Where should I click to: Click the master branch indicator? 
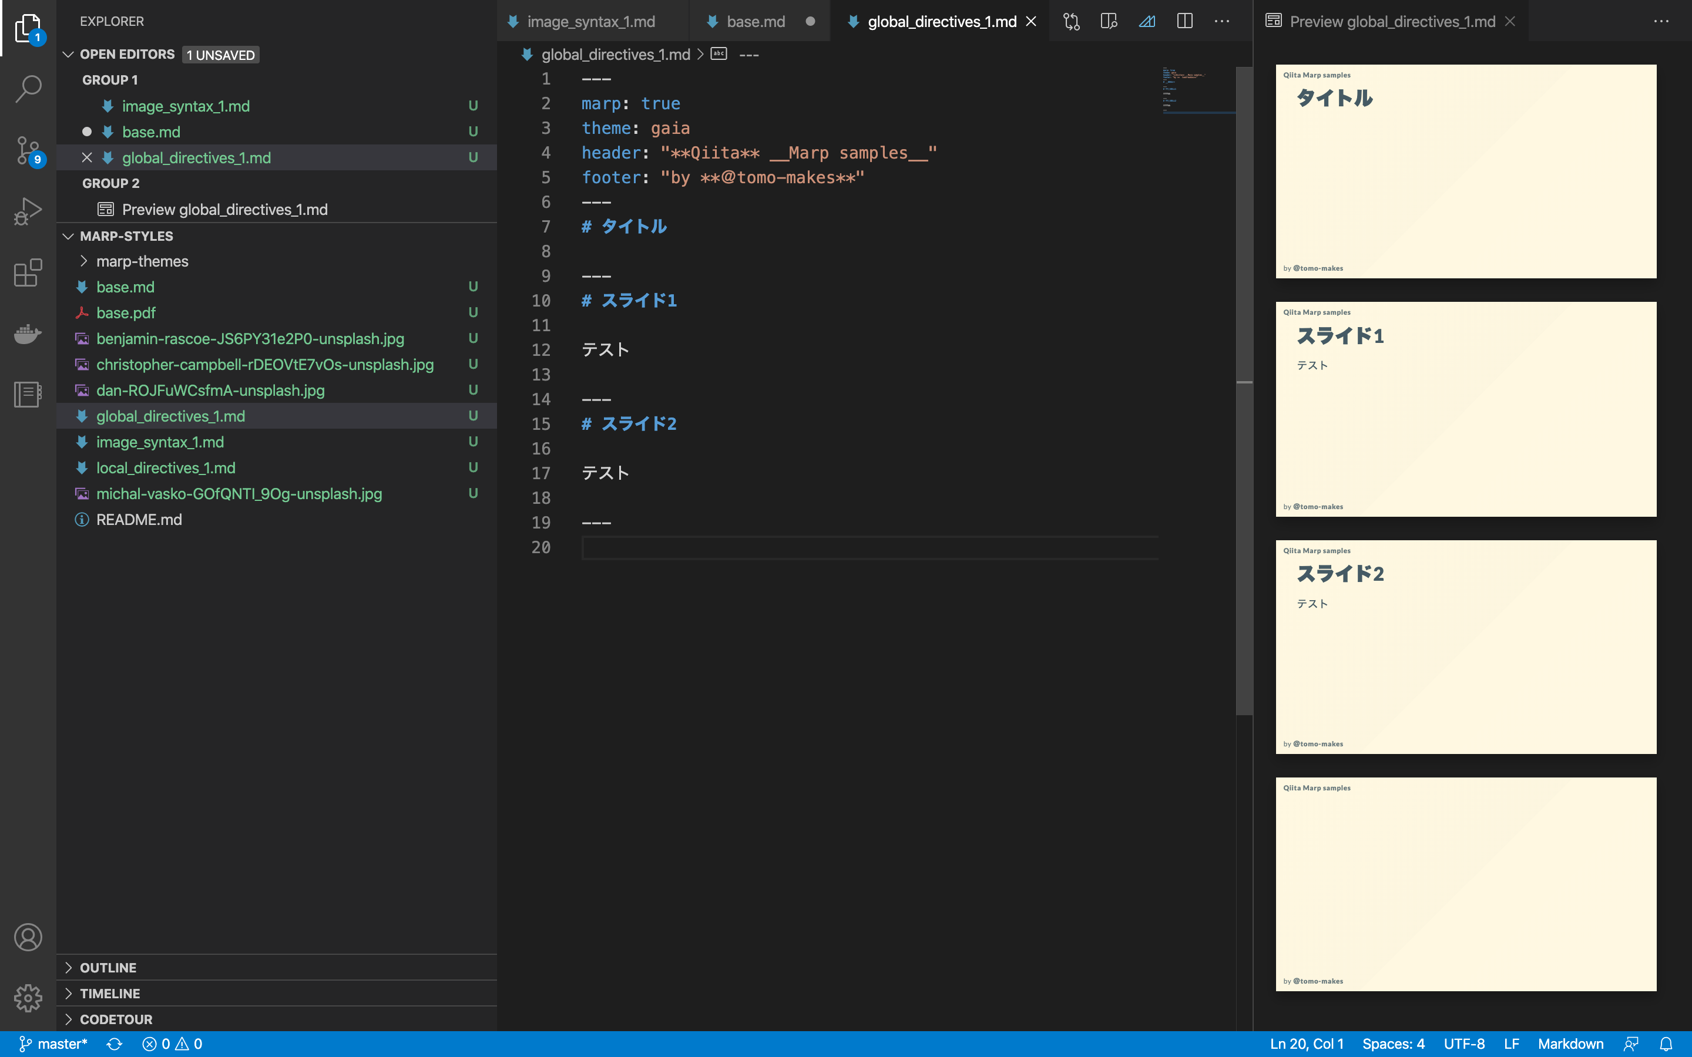click(52, 1043)
